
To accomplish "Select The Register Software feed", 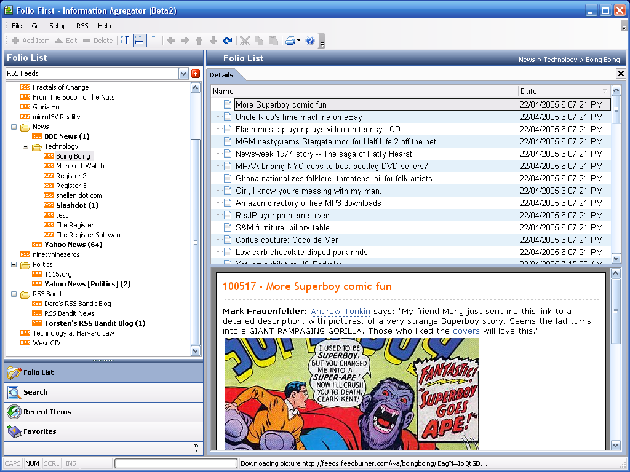I will pyautogui.click(x=89, y=235).
